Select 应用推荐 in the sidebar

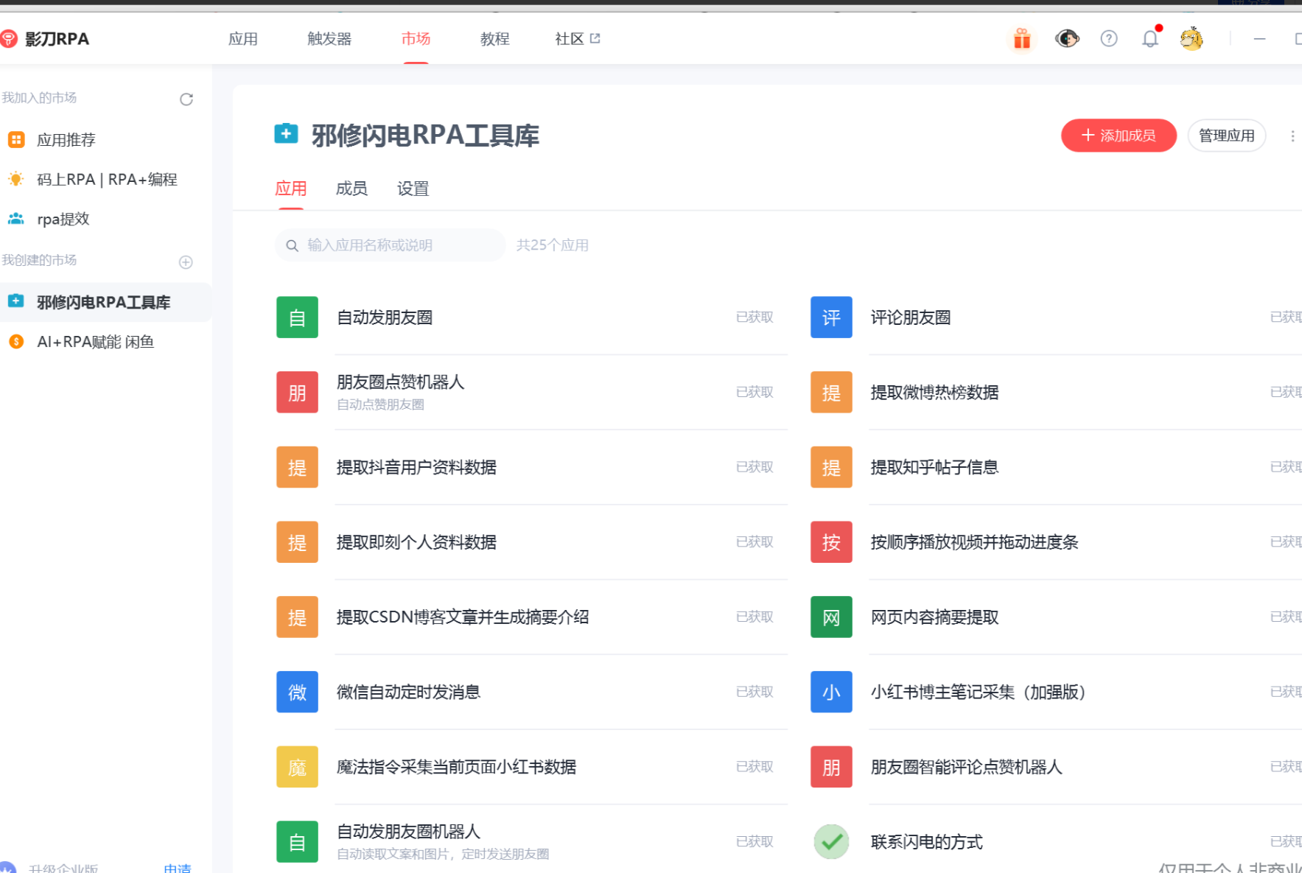pyautogui.click(x=66, y=139)
